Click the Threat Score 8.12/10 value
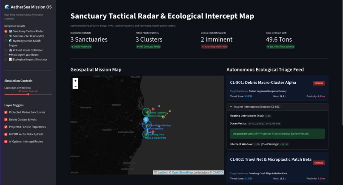The height and width of the screenshot is (185, 343). [248, 179]
